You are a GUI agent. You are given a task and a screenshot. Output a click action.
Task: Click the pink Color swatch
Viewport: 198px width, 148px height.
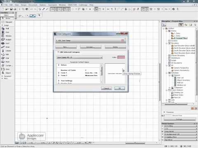point(121,57)
